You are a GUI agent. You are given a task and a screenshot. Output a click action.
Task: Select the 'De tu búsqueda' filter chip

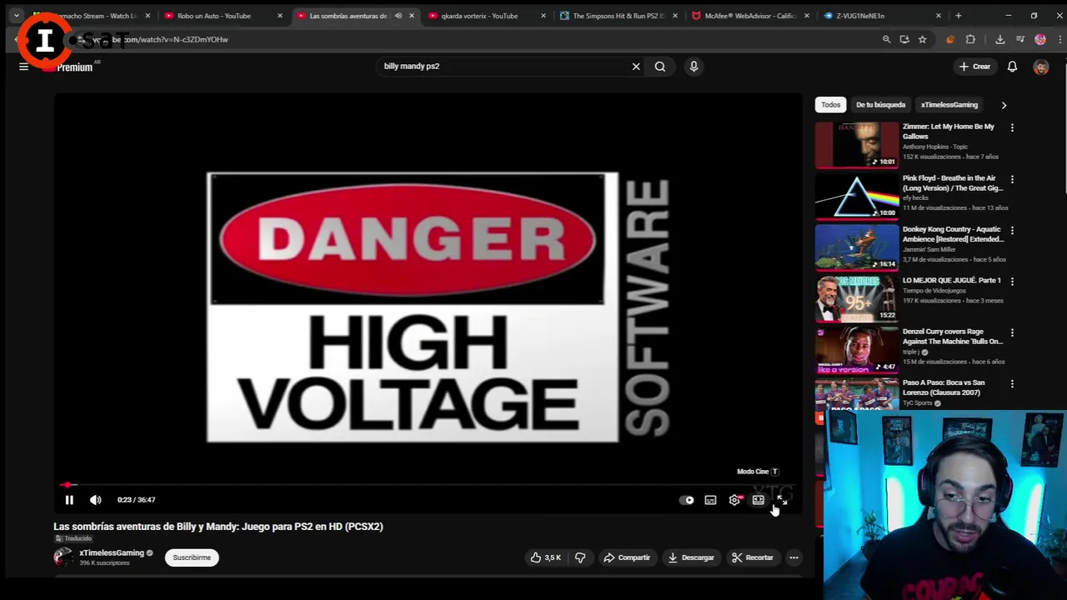coord(880,105)
